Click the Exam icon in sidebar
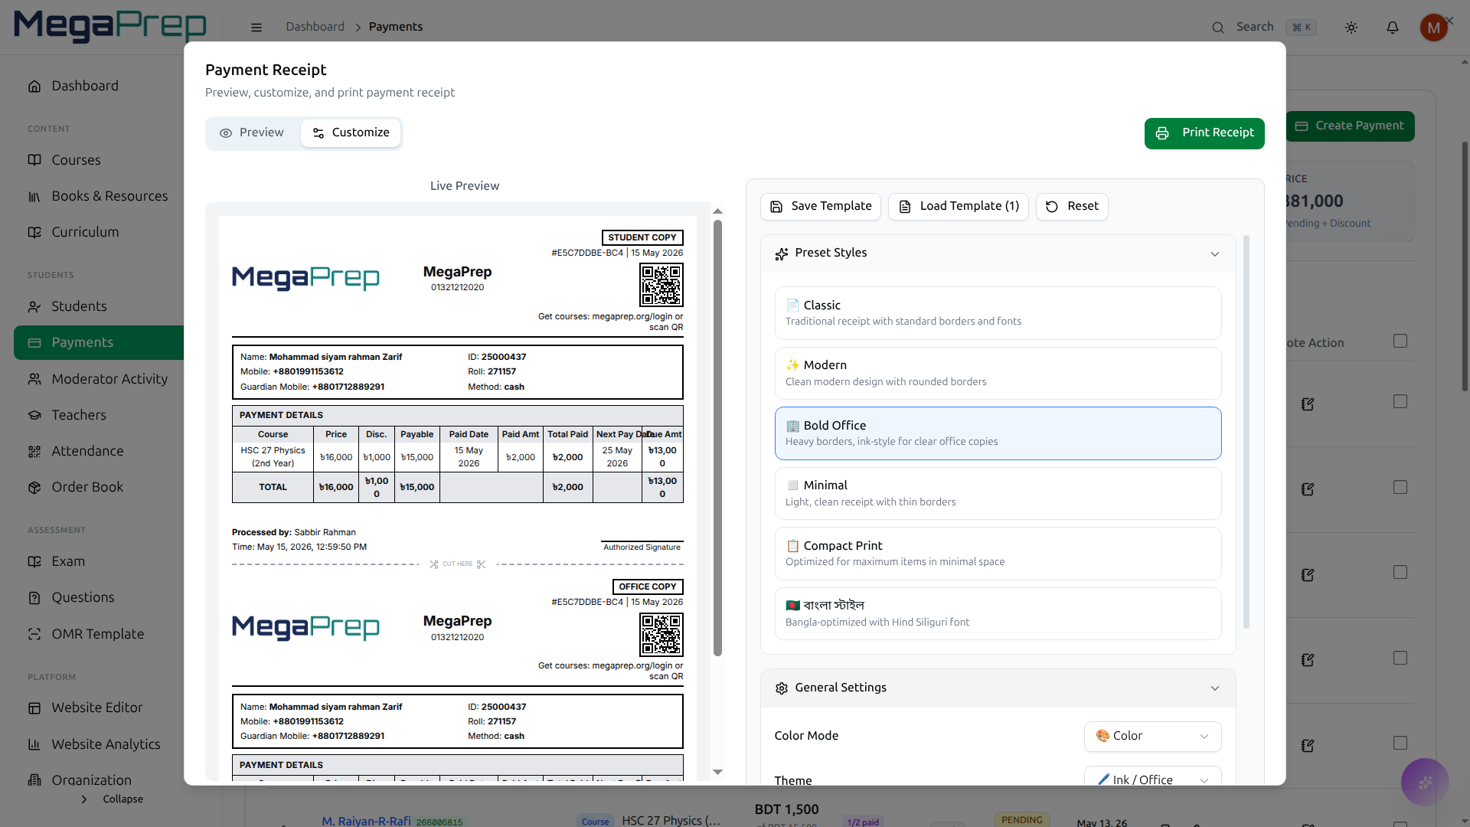Image resolution: width=1470 pixels, height=827 pixels. point(34,562)
